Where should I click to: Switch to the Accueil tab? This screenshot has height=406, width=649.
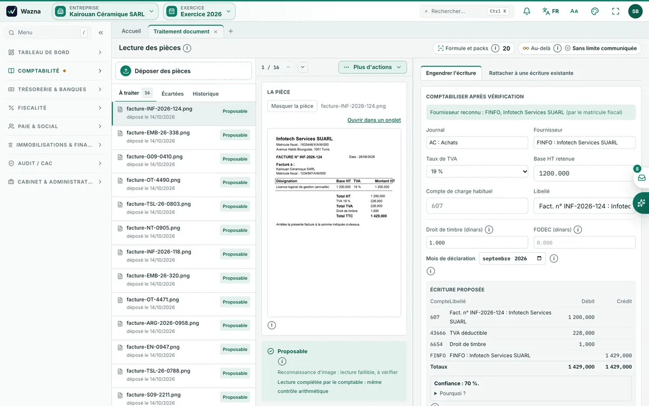[131, 31]
